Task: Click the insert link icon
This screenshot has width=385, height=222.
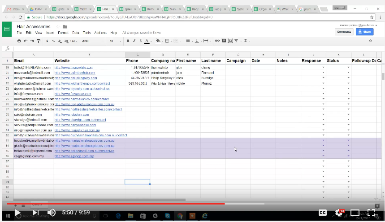Action: click(x=218, y=41)
